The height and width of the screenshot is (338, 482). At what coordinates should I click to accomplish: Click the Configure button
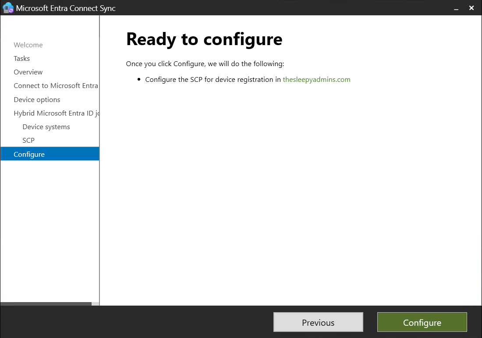click(x=422, y=322)
